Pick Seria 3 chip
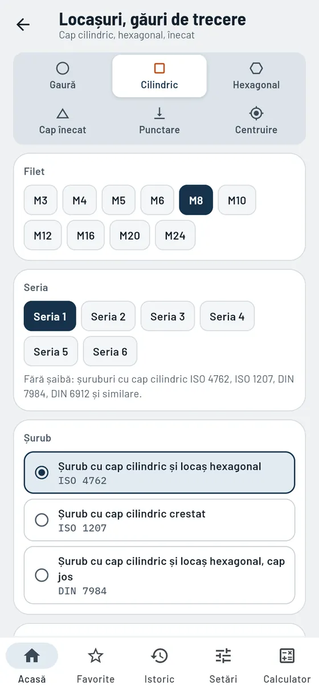Screen dimensions: 319x690 click(x=167, y=316)
